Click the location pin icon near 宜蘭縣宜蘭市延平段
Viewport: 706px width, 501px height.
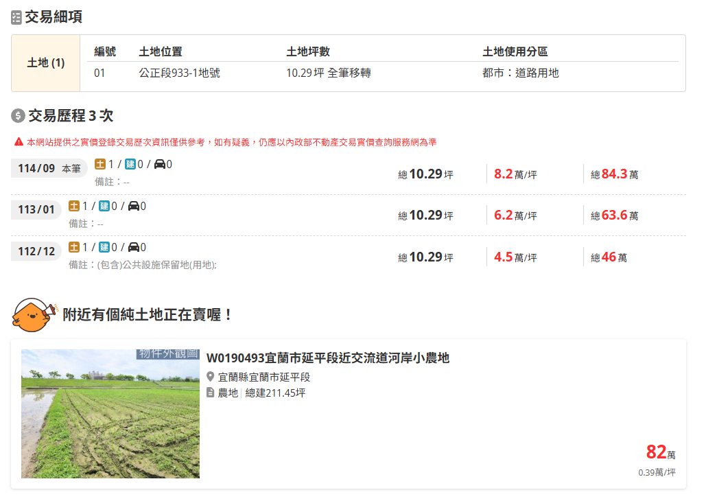[x=211, y=377]
